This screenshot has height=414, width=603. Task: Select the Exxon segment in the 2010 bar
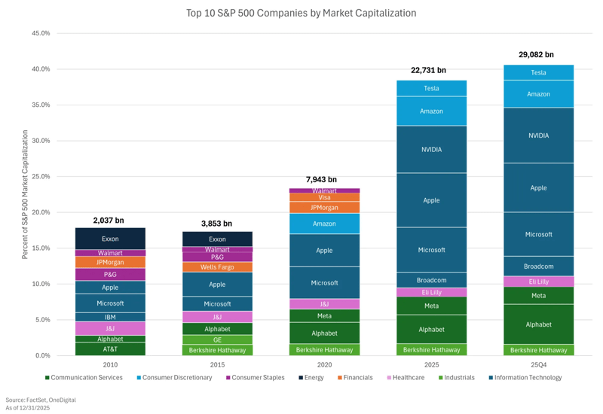pos(110,239)
